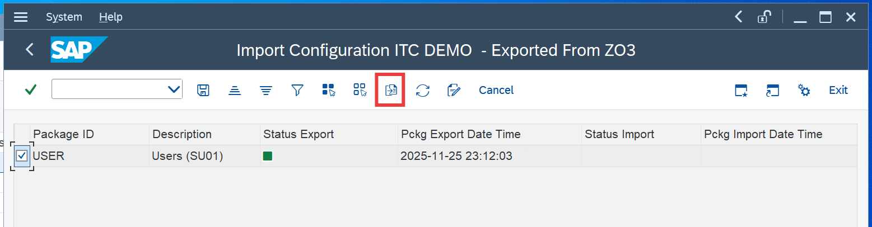Click the Deselect All rows icon
872x227 pixels.
tap(360, 90)
